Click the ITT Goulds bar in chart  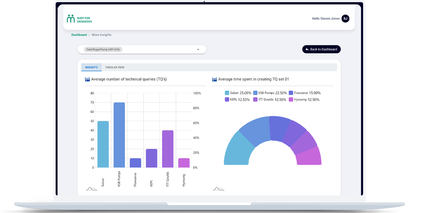(168, 149)
